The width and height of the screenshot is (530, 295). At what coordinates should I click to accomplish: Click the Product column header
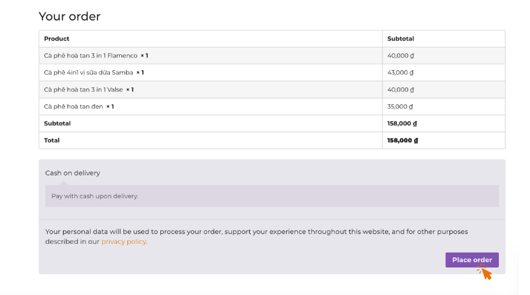point(56,38)
